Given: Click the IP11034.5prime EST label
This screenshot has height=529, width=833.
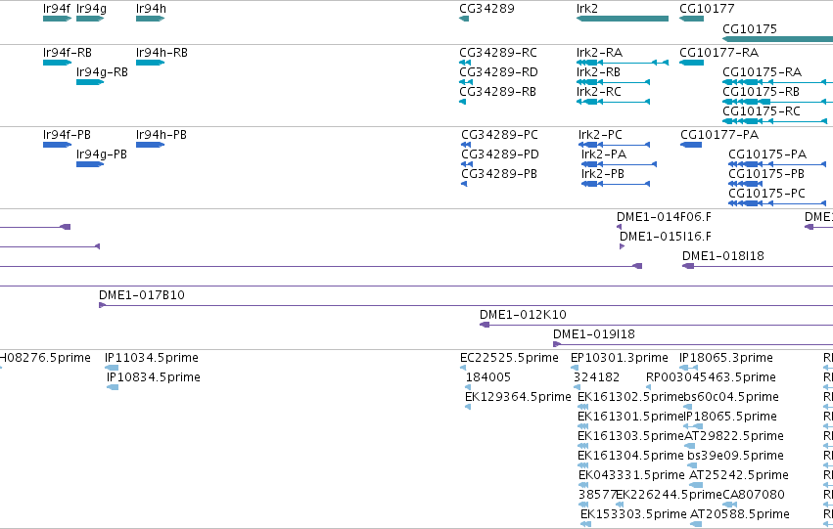Looking at the screenshot, I should tap(152, 358).
